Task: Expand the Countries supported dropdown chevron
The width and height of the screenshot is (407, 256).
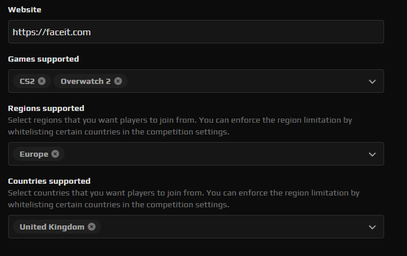Action: coord(372,227)
